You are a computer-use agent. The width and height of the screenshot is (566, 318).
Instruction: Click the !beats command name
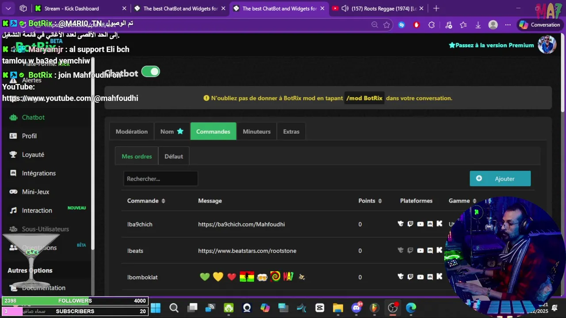tap(135, 251)
